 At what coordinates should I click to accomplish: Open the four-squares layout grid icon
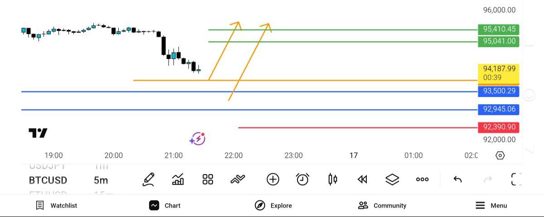(x=208, y=180)
